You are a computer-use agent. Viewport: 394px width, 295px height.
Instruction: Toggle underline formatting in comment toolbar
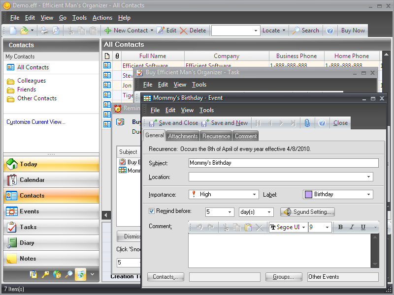click(363, 227)
